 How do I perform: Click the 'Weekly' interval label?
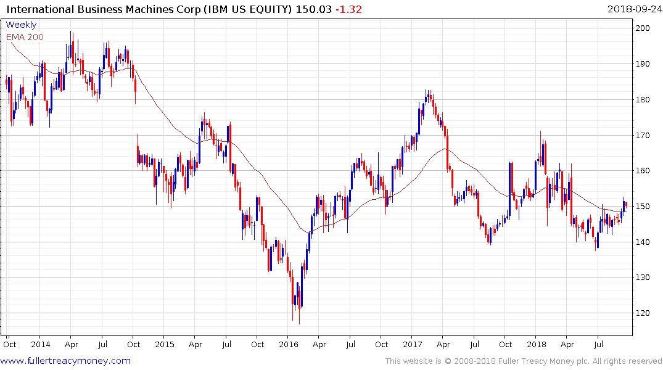[x=21, y=25]
